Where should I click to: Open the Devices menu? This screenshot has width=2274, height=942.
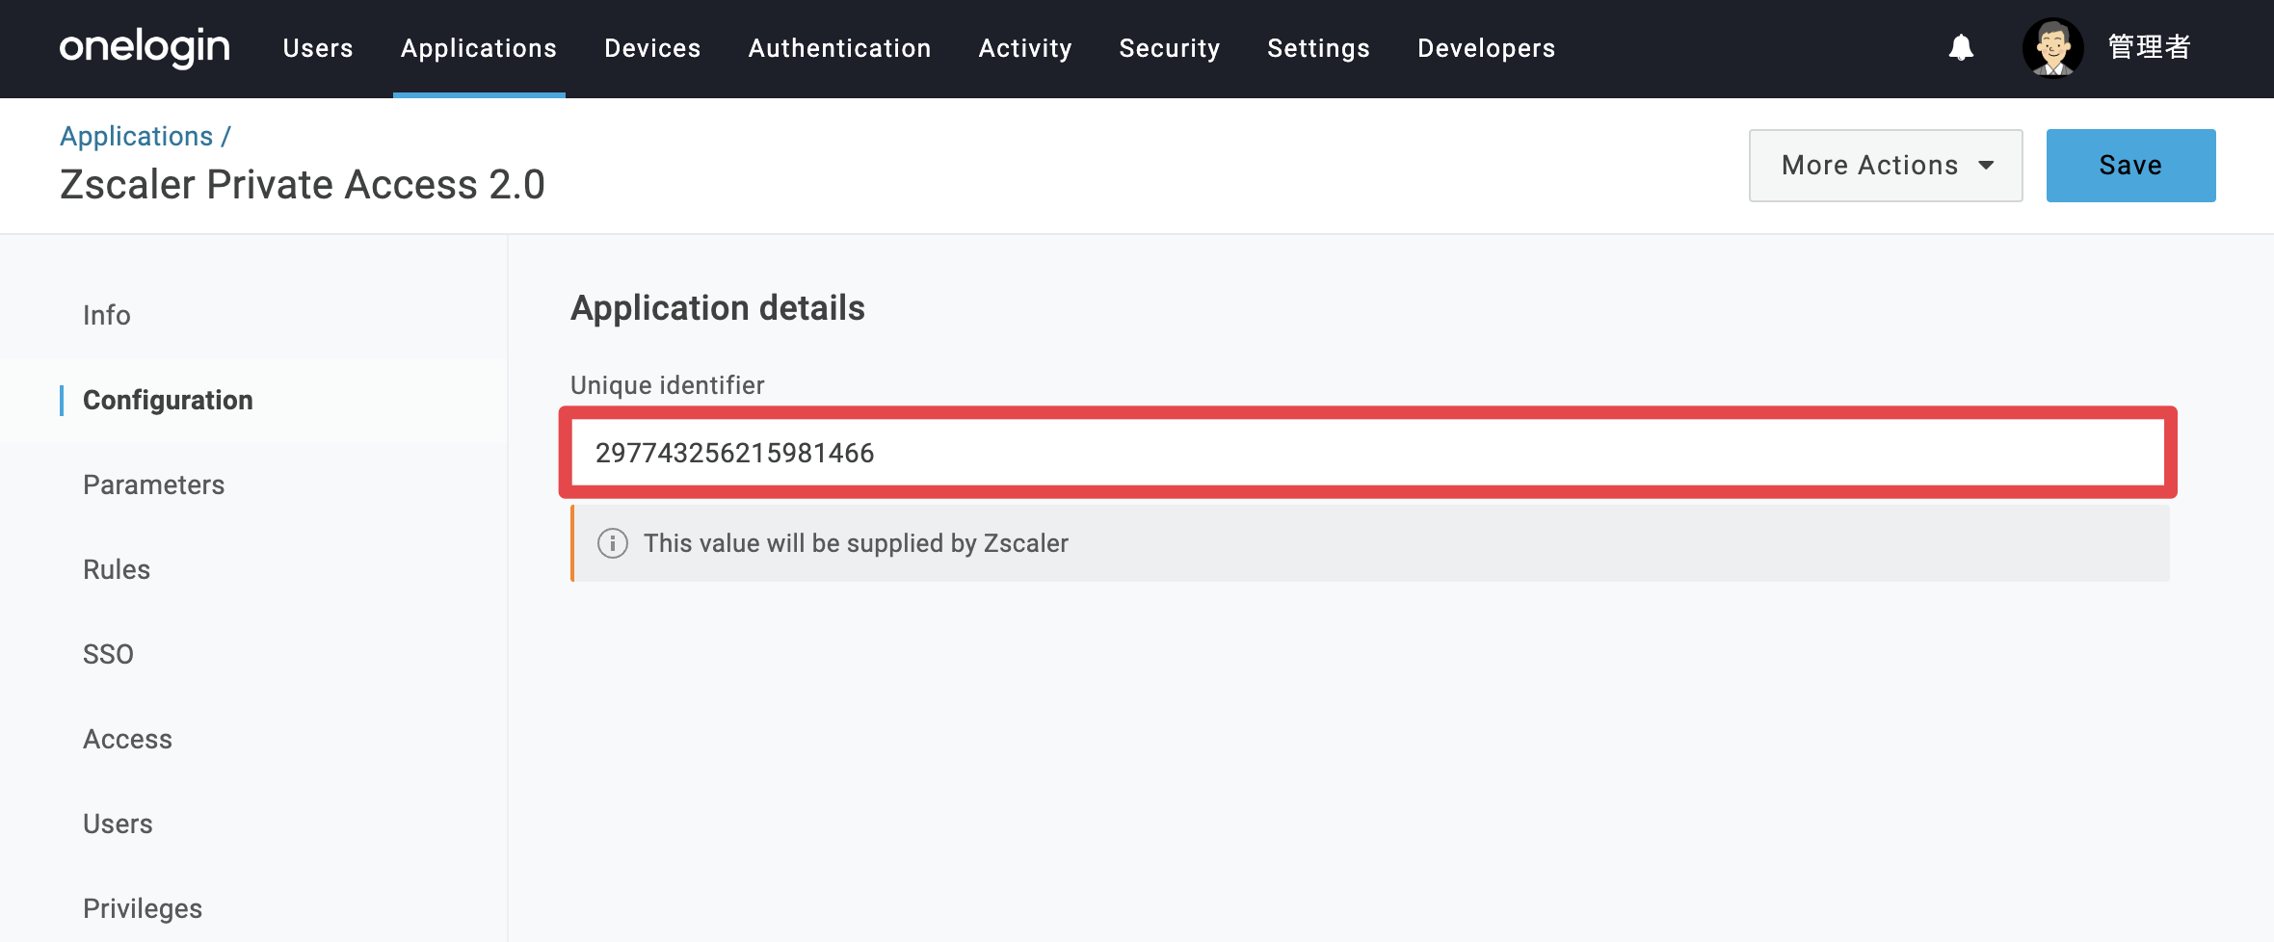(652, 48)
